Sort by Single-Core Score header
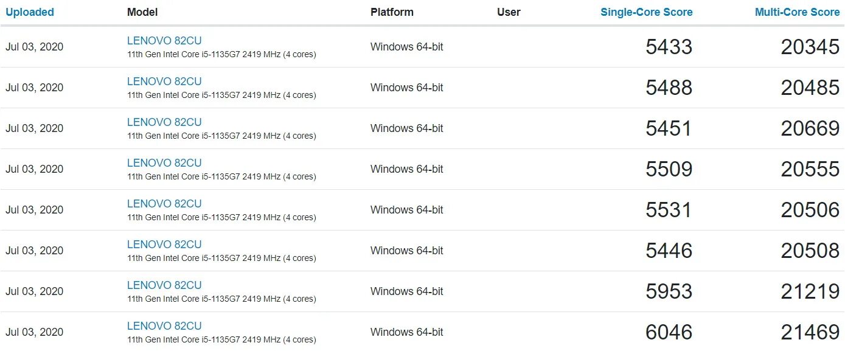 [646, 12]
